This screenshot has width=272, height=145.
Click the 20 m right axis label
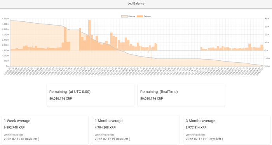coord(267,35)
